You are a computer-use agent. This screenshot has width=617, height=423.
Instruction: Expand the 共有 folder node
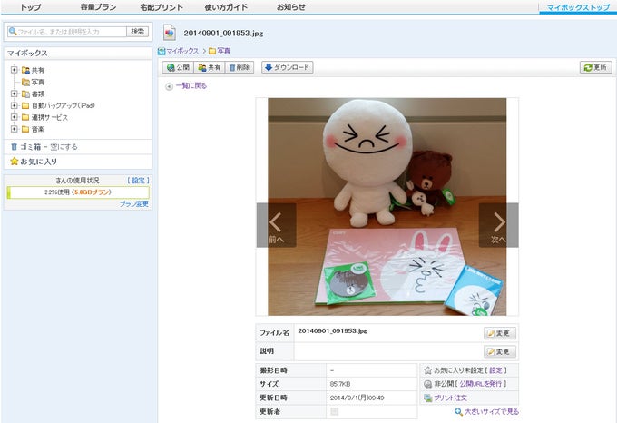click(x=15, y=70)
